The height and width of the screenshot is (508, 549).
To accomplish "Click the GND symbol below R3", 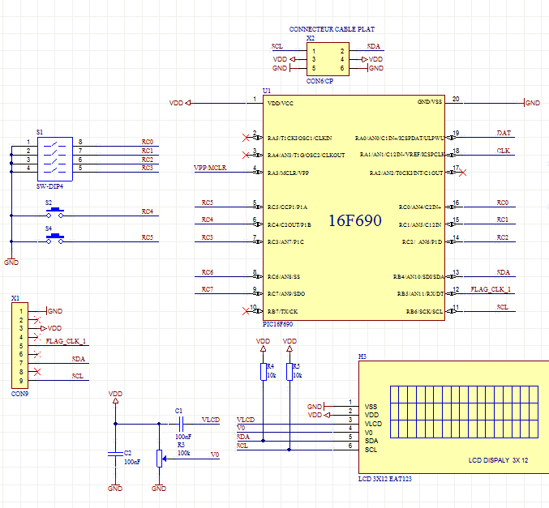I will pos(159,486).
